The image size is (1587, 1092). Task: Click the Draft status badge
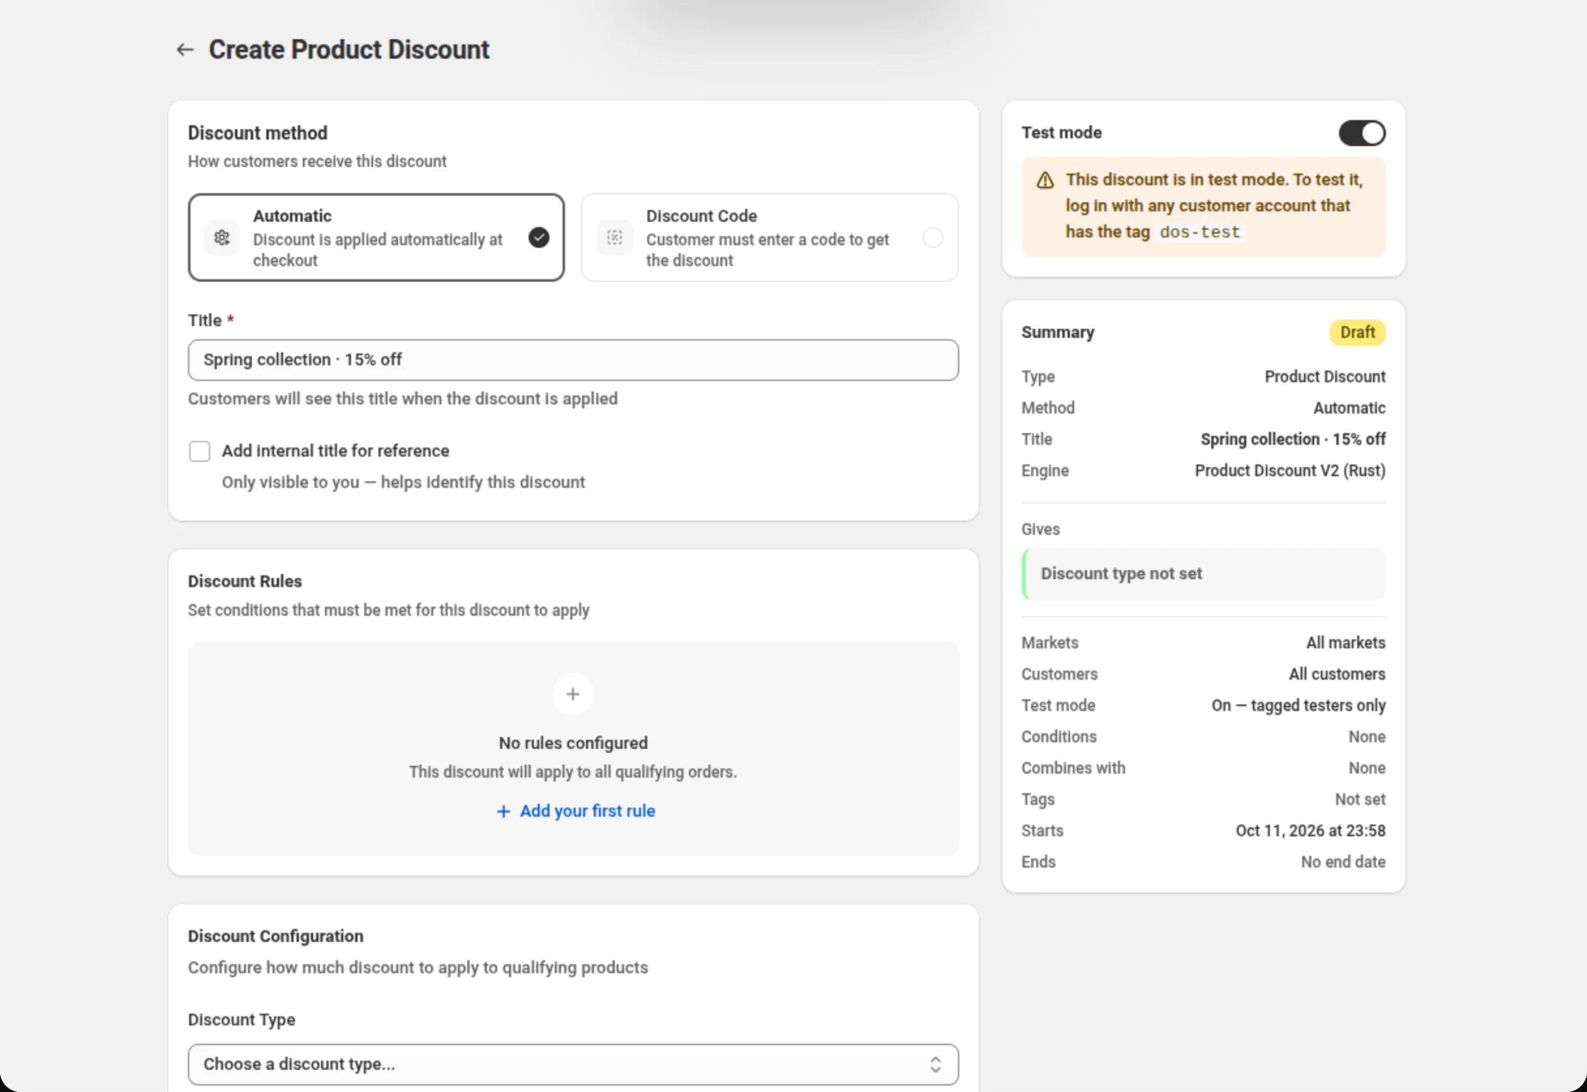[1357, 333]
